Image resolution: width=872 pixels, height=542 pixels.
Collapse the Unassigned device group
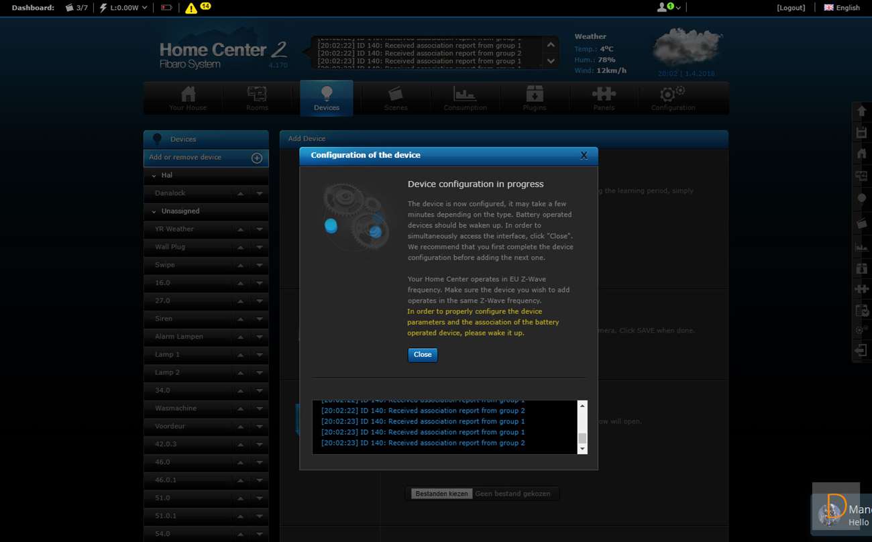(x=154, y=211)
